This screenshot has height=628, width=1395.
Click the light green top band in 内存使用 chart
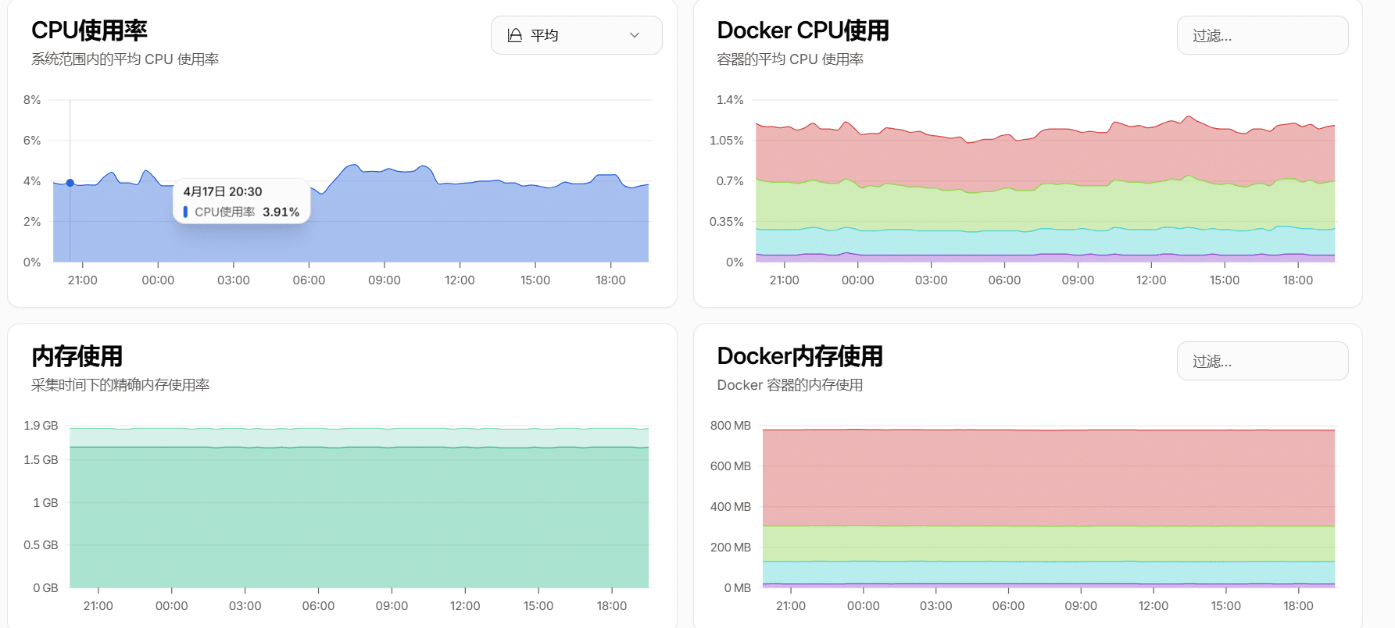[359, 437]
